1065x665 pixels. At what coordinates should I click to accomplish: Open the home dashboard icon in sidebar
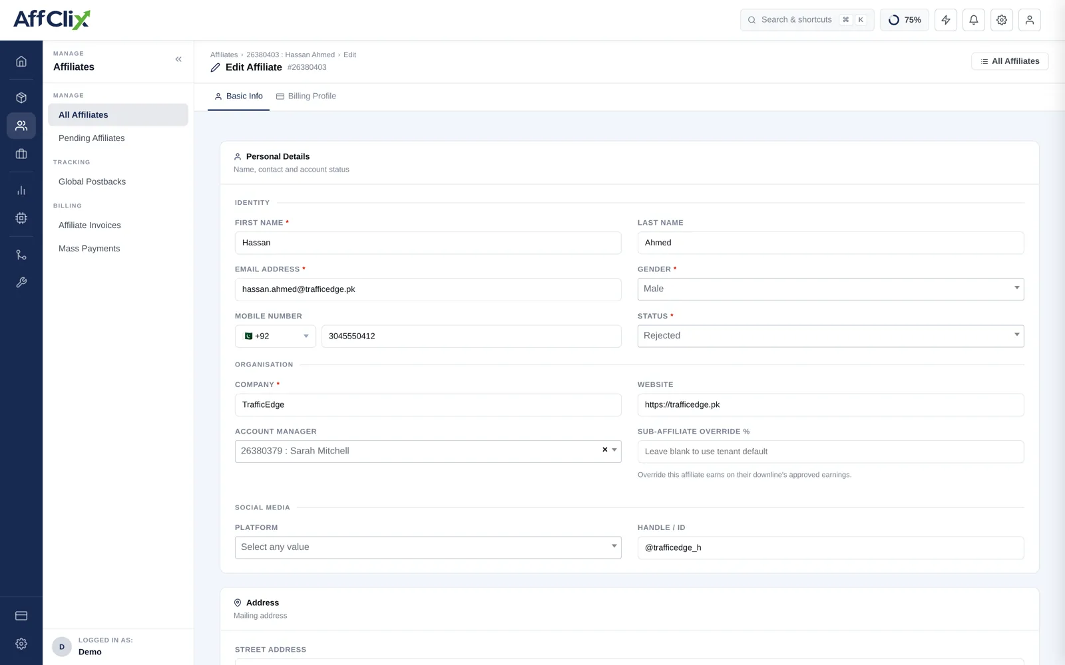[21, 61]
